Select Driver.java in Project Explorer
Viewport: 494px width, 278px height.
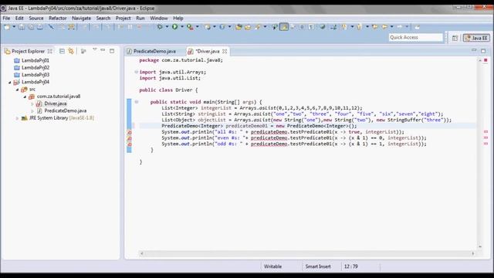[55, 103]
